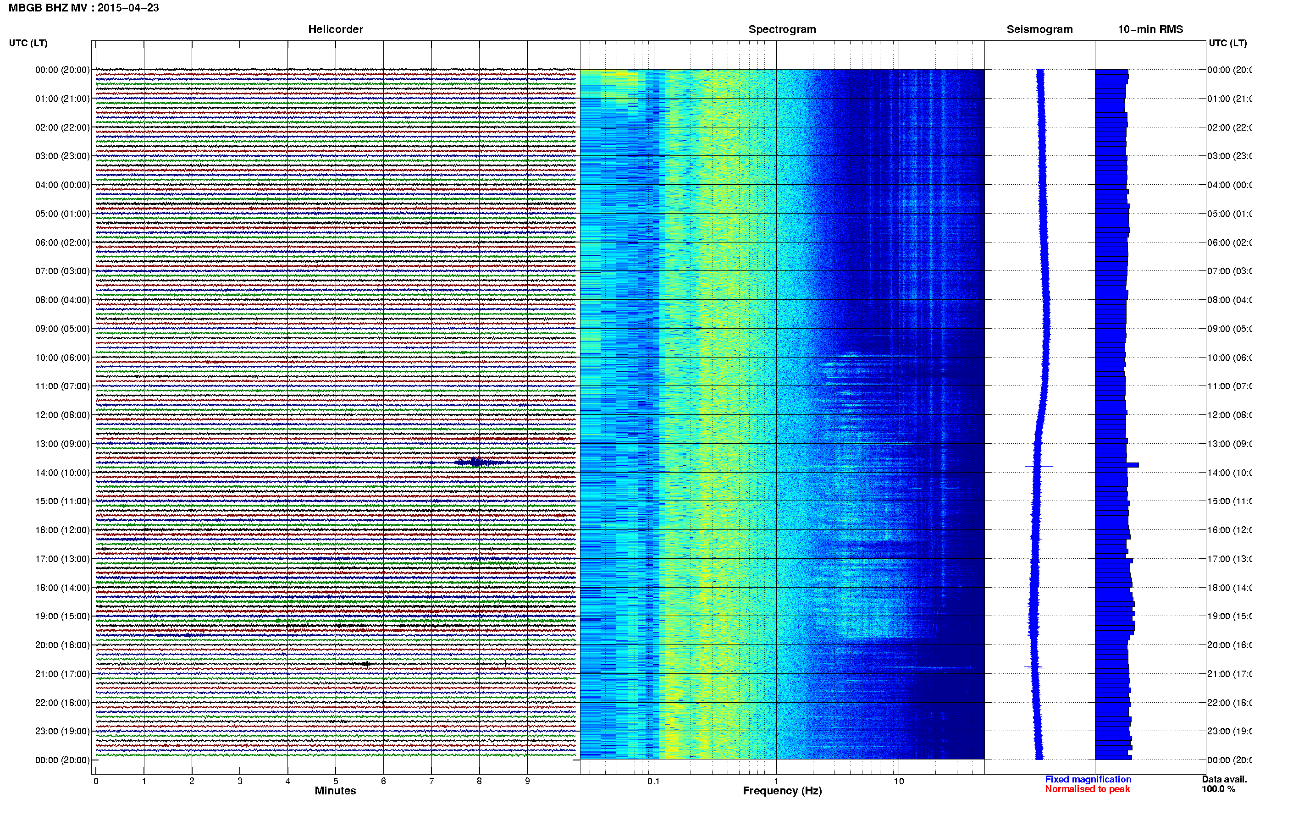Click the '10' frequency tick label
This screenshot has width=1304, height=815.
[x=899, y=781]
